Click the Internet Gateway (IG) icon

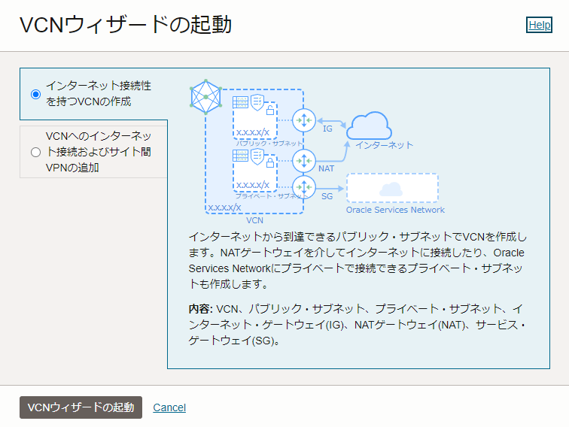[x=304, y=120]
